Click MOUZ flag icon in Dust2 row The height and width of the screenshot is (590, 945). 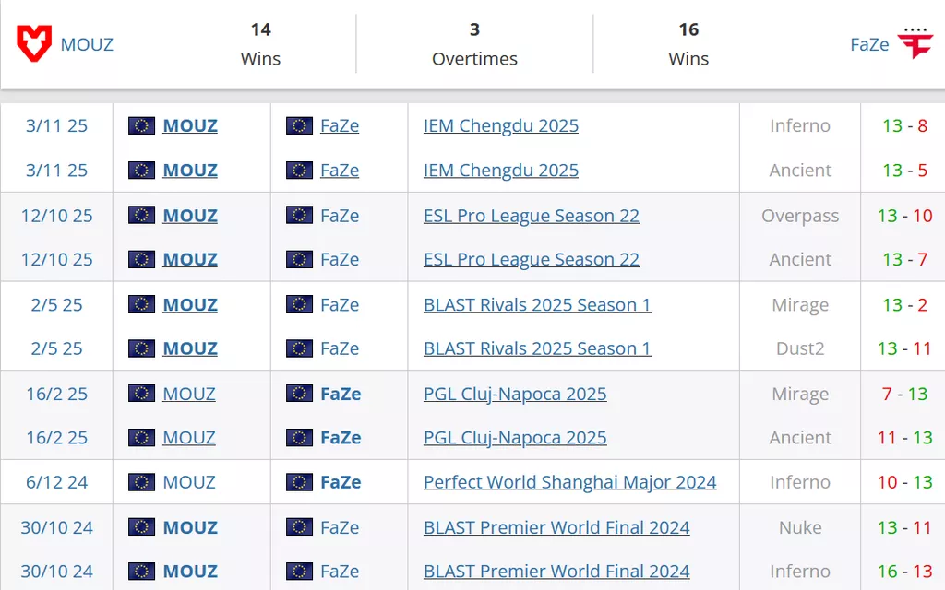tap(141, 348)
